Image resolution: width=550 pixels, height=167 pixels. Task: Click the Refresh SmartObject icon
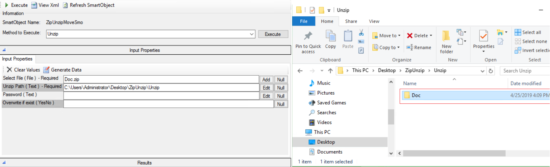[65, 5]
